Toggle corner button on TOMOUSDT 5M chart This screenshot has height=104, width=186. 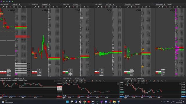tap(180, 83)
